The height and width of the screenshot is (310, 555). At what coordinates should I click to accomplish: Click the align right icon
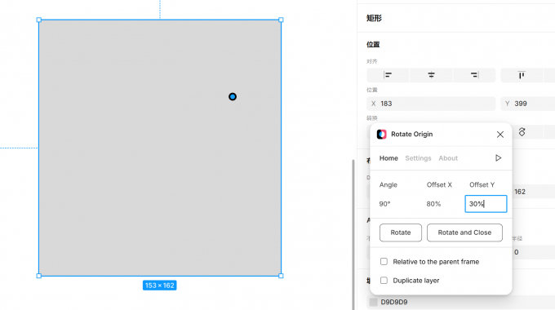point(474,75)
